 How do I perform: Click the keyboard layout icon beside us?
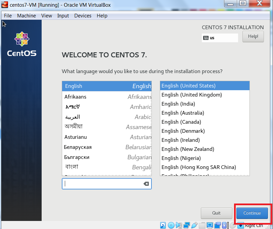pos(206,38)
